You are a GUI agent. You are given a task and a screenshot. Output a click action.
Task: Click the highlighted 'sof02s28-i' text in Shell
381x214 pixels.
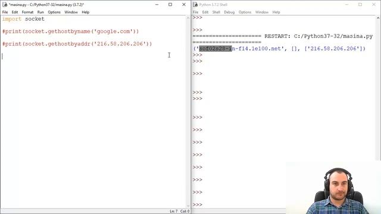[x=216, y=49]
